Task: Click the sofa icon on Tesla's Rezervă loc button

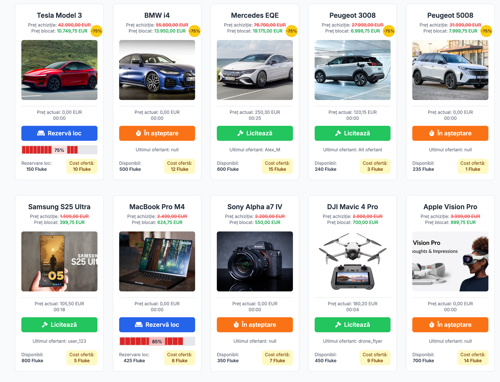Action: tap(41, 133)
